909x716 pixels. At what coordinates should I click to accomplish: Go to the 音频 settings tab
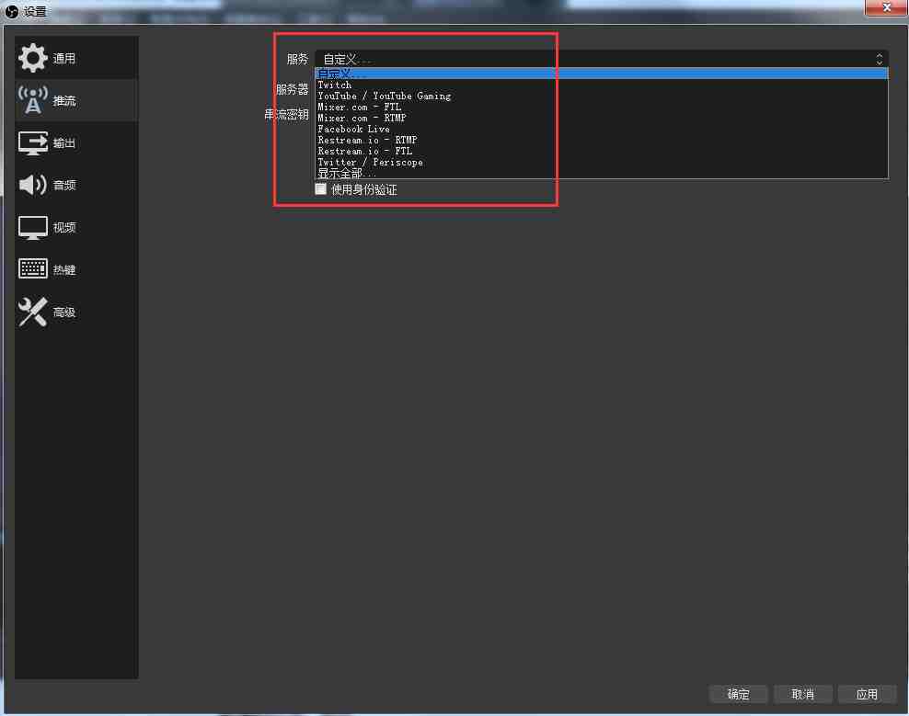pyautogui.click(x=76, y=185)
